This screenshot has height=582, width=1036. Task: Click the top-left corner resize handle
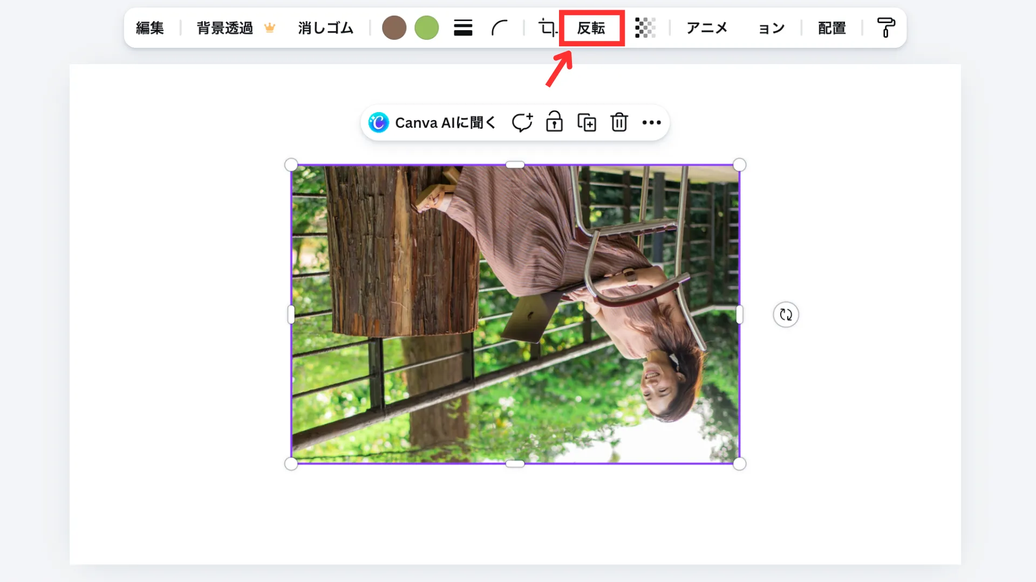[x=291, y=165]
